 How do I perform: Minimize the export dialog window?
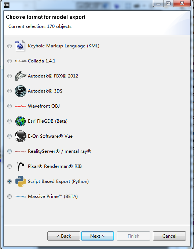[x=158, y=4]
